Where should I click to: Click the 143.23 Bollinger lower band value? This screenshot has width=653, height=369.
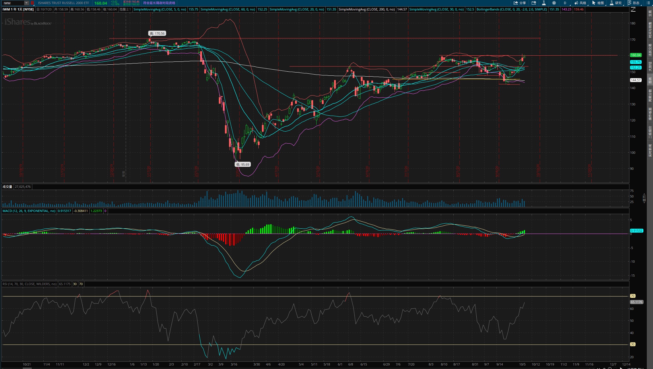point(566,9)
